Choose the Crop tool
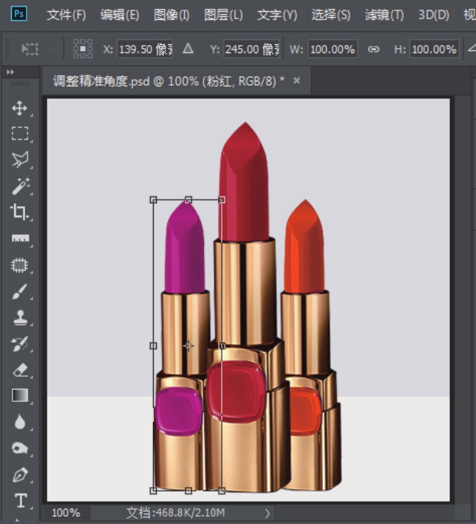Image resolution: width=476 pixels, height=524 pixels. [19, 213]
